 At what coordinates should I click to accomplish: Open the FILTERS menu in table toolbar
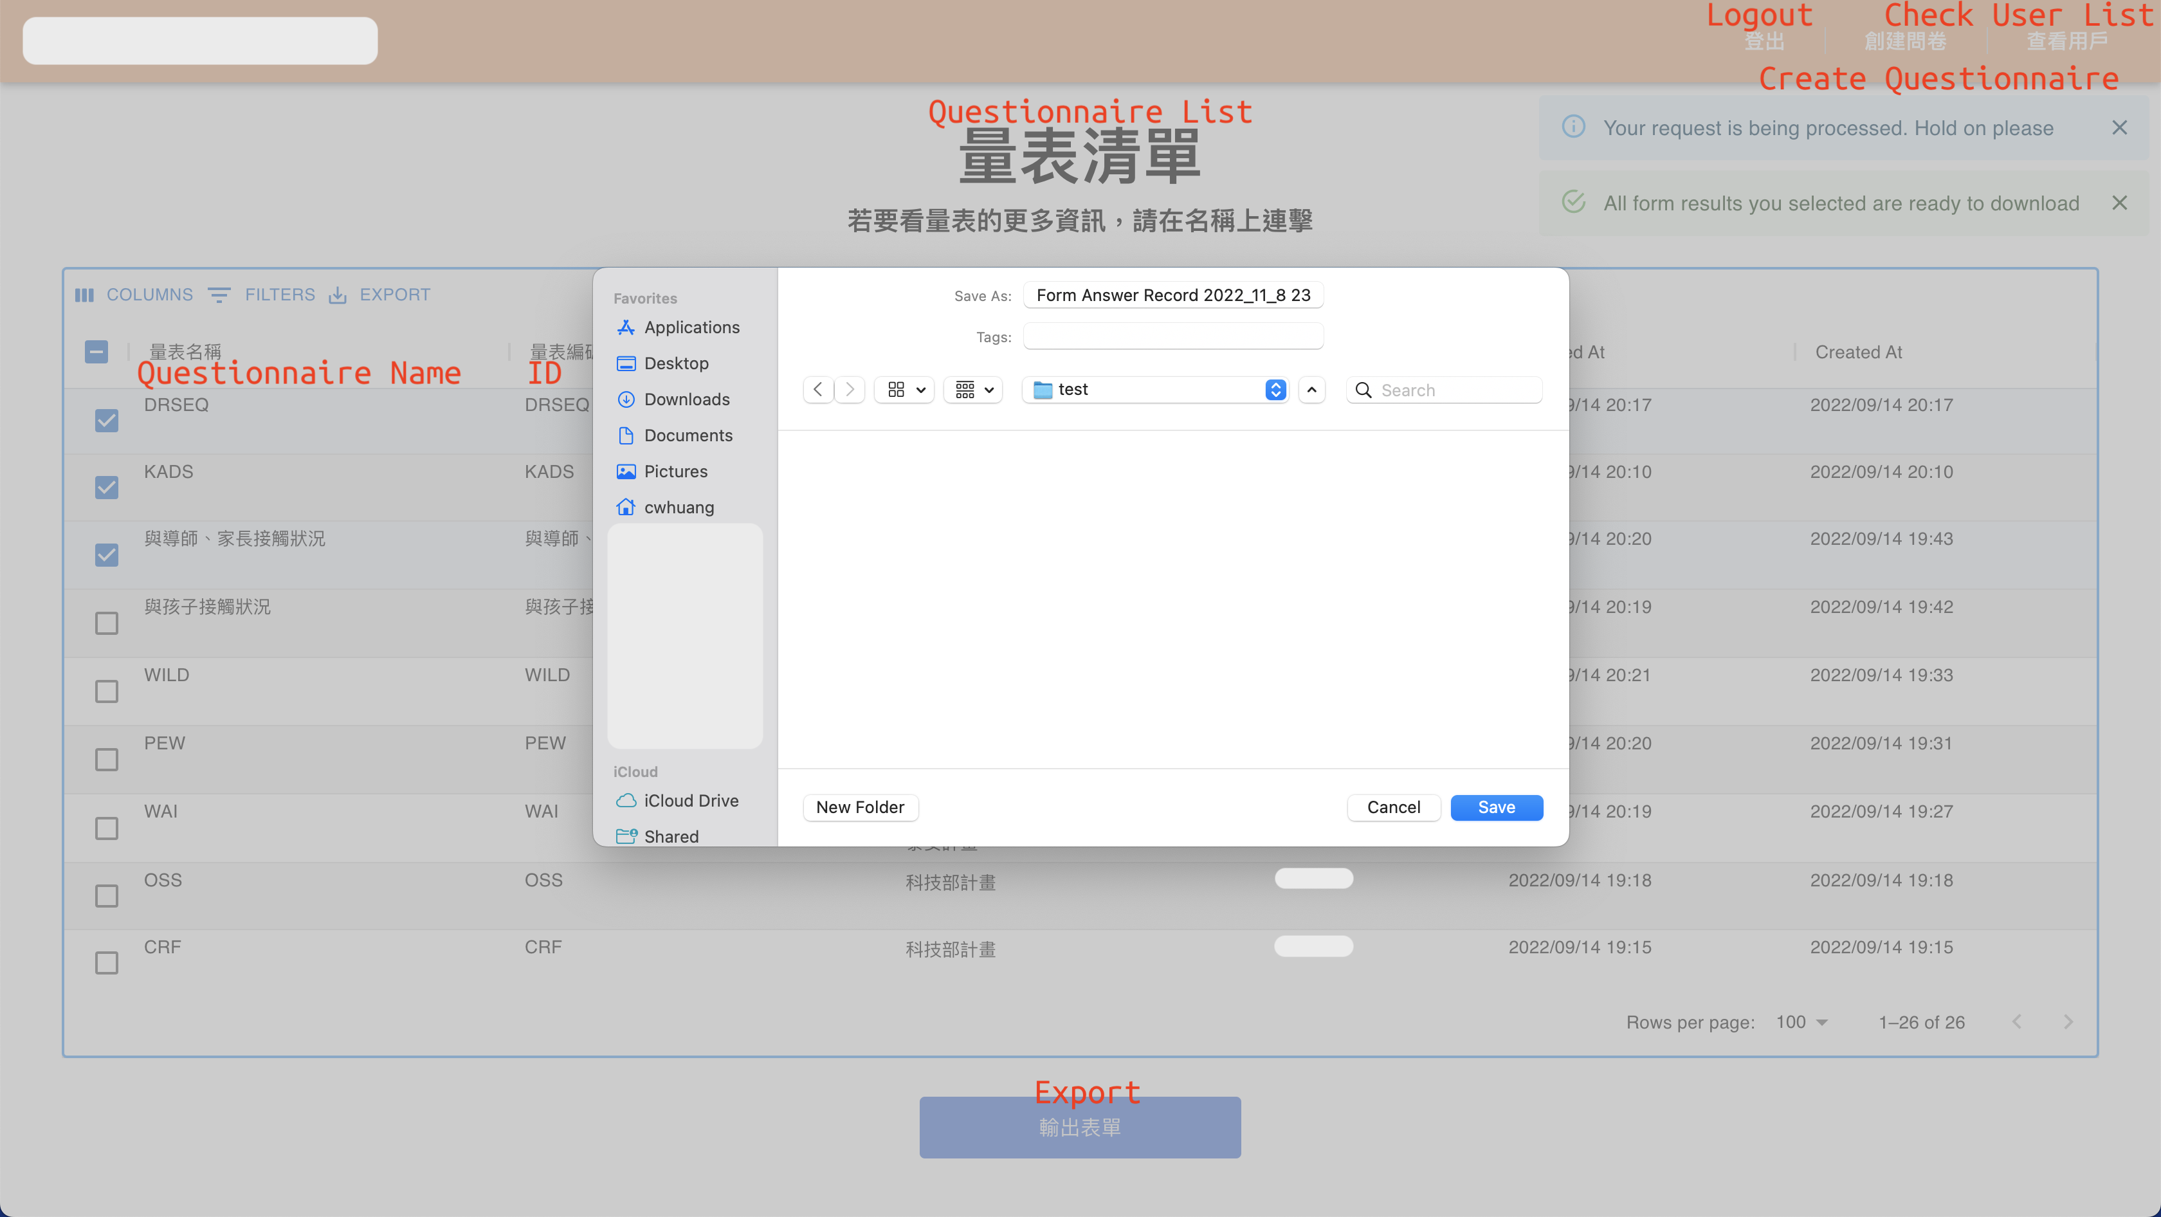pyautogui.click(x=262, y=295)
